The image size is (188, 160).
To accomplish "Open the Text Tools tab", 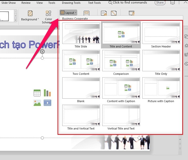I will click(x=94, y=3).
